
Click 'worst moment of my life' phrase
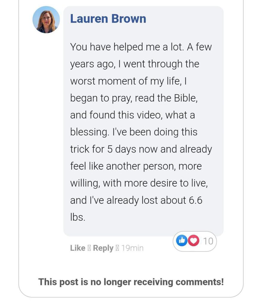pyautogui.click(x=125, y=81)
